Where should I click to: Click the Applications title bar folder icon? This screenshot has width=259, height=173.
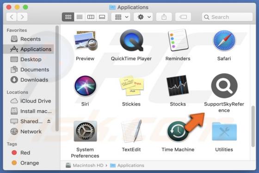tap(112, 7)
